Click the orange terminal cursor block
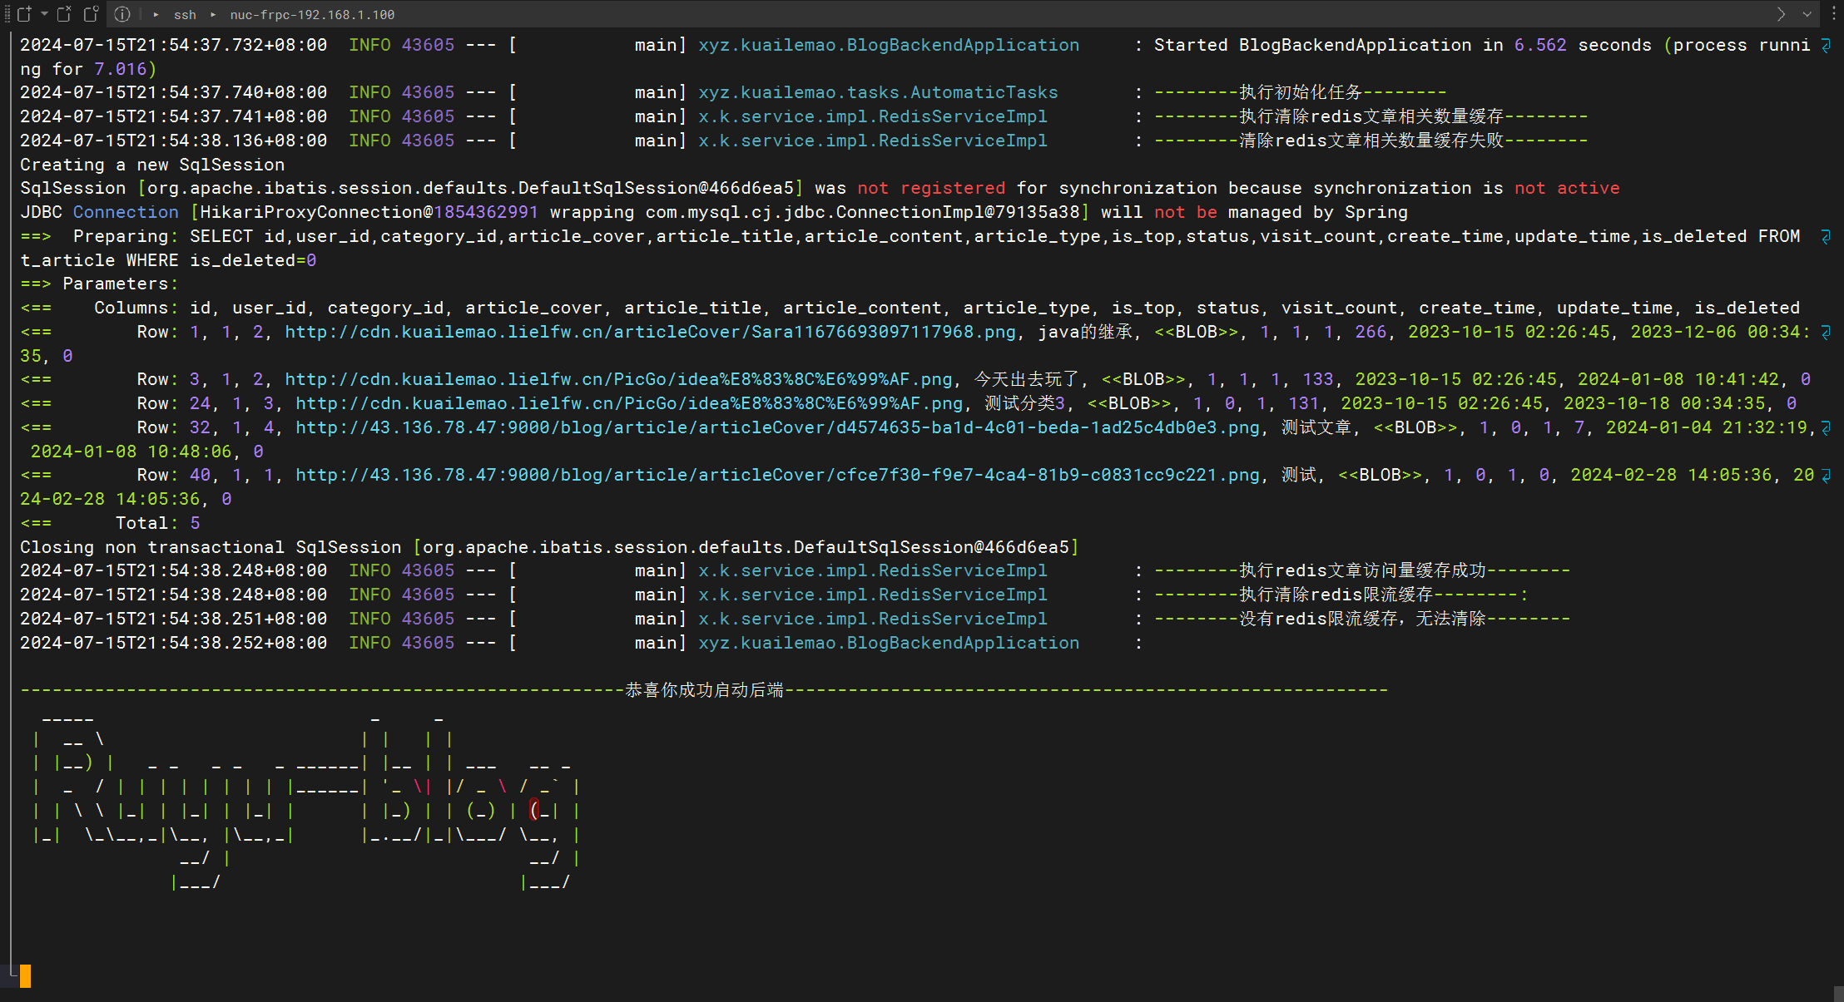This screenshot has width=1844, height=1002. tap(26, 976)
